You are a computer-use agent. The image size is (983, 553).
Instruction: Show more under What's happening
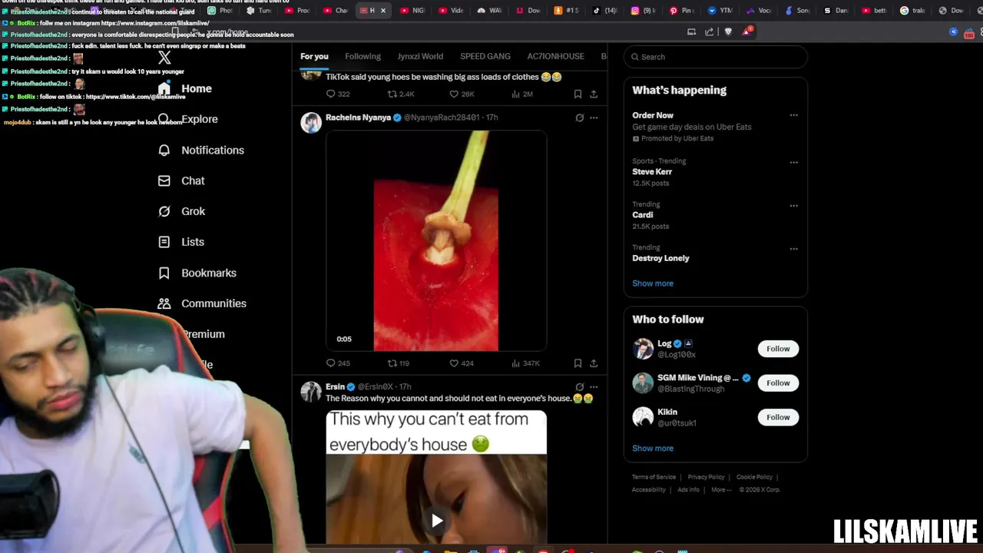point(653,283)
